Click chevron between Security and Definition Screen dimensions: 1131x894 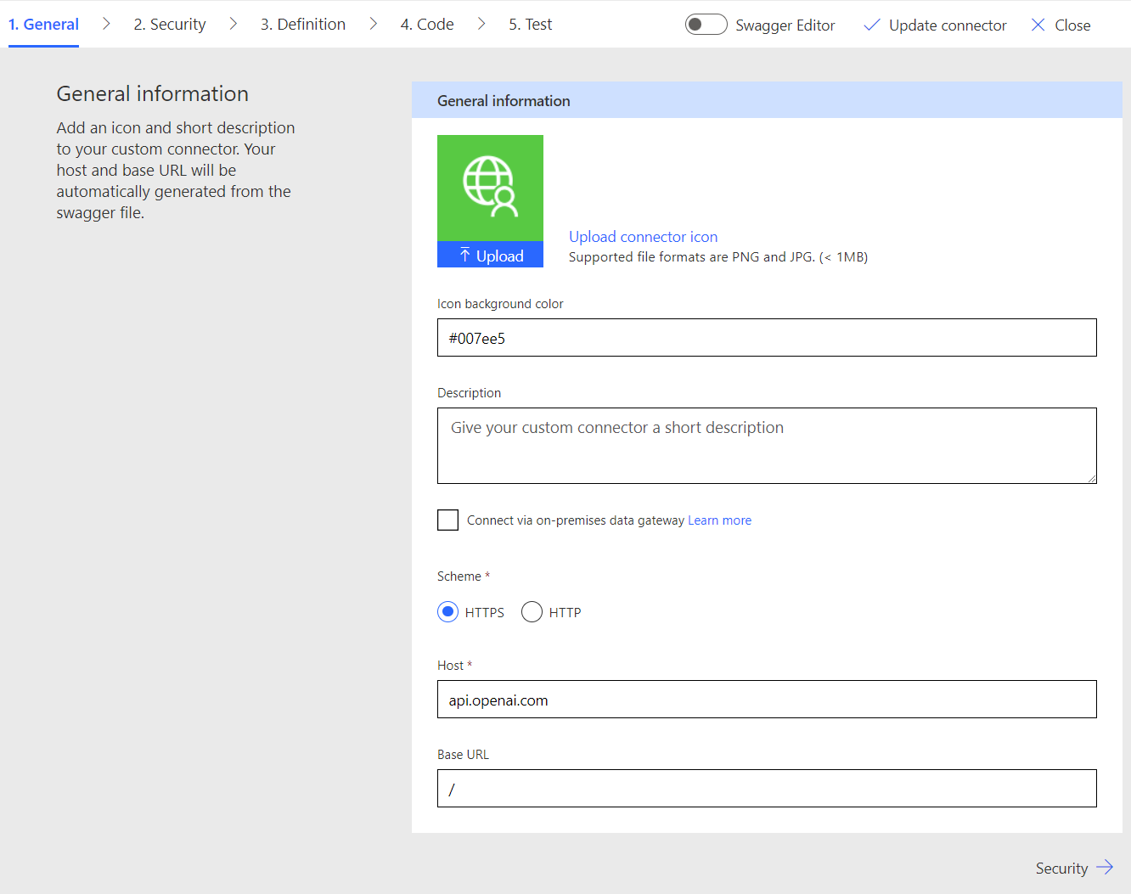(234, 24)
